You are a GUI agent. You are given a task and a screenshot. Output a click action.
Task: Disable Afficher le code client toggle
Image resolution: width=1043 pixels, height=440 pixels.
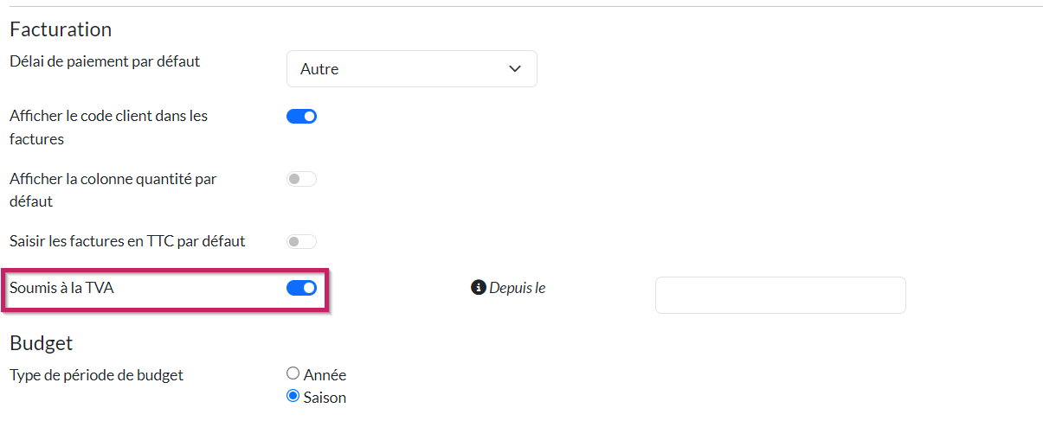(x=301, y=117)
